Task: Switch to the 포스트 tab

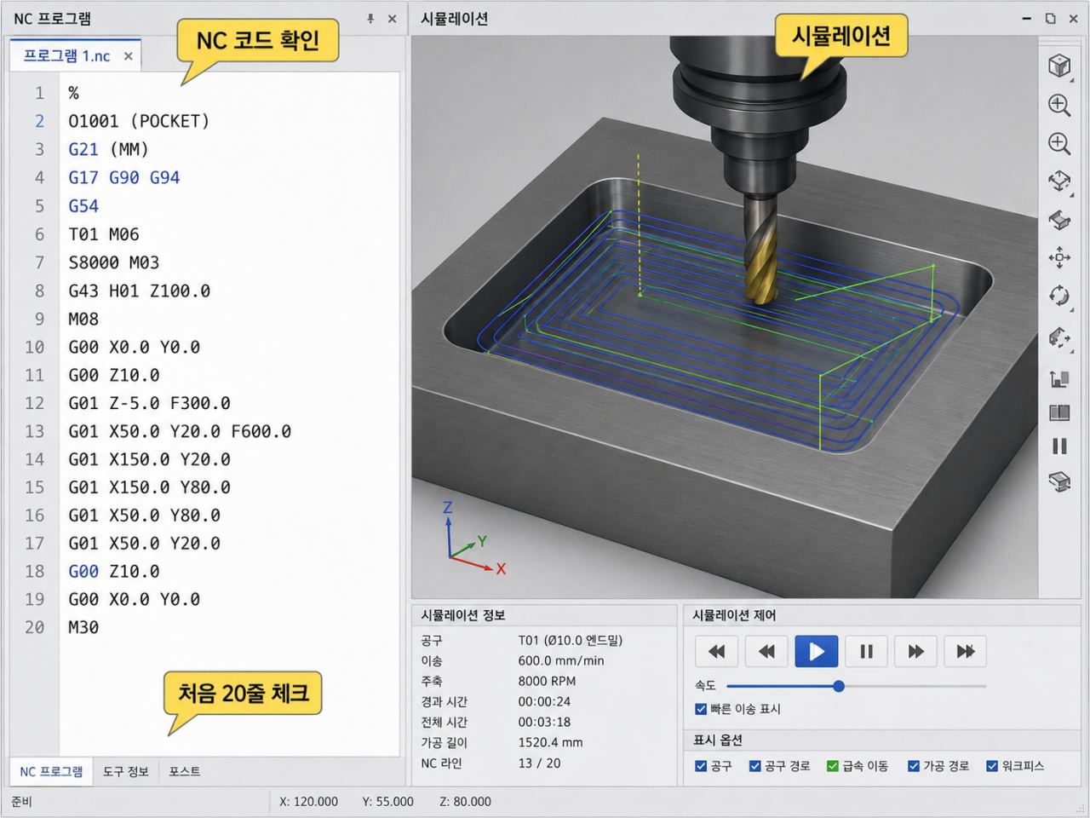Action: click(185, 771)
